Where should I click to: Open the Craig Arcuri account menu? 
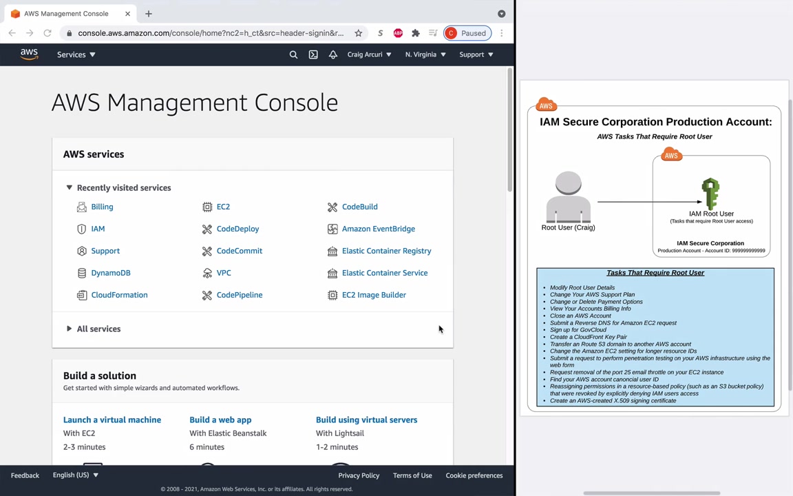click(x=369, y=54)
